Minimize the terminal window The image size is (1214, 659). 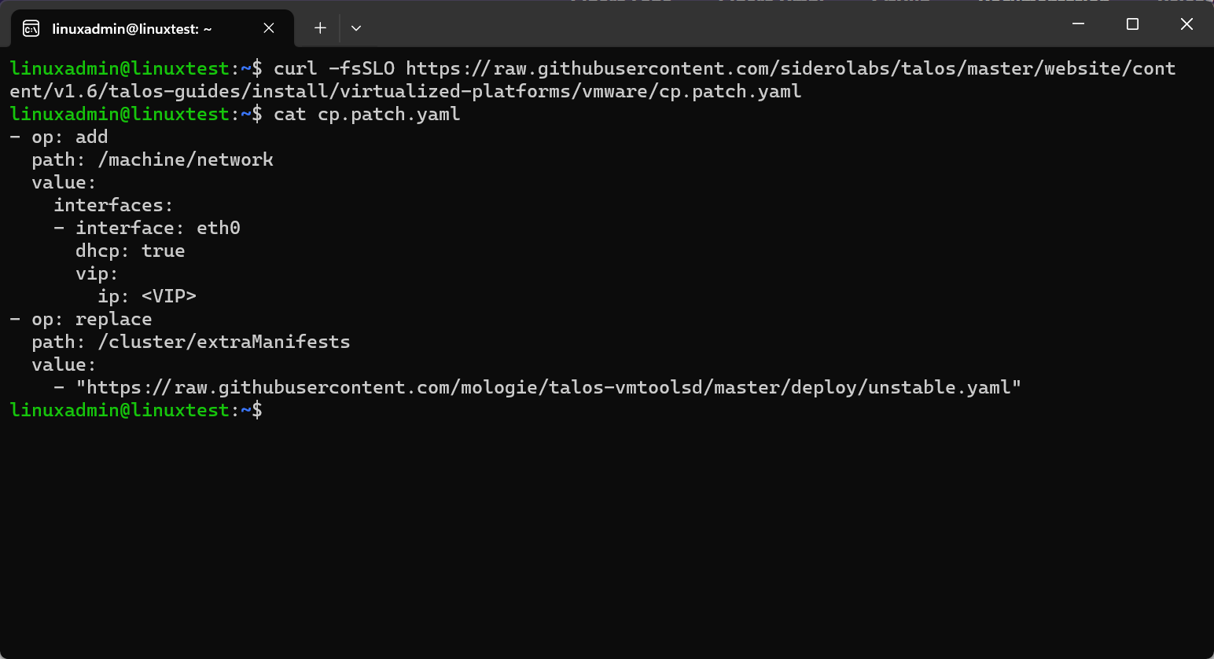1079,24
